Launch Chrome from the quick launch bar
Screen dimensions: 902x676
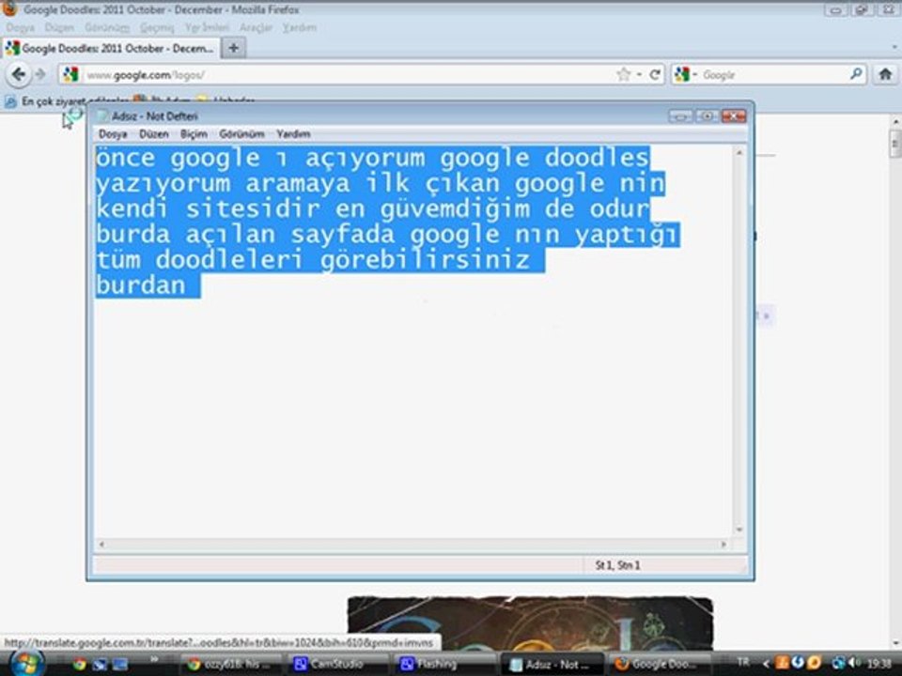[x=79, y=665]
